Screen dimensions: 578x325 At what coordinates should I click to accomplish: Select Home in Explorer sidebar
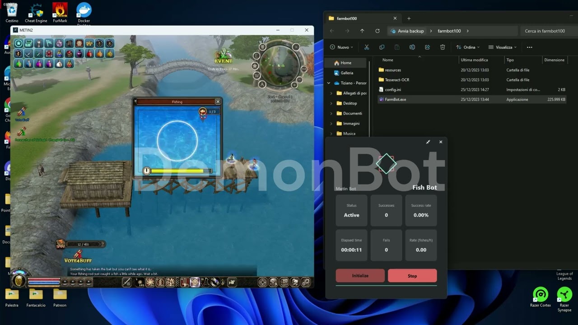(x=346, y=63)
